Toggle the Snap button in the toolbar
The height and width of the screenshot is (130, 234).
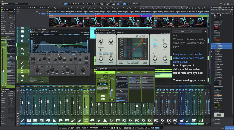coord(118,4)
